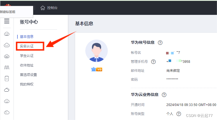The image size is (217, 120).
Task: Click the plain cloud sidebar icon
Action: click(x=7, y=90)
